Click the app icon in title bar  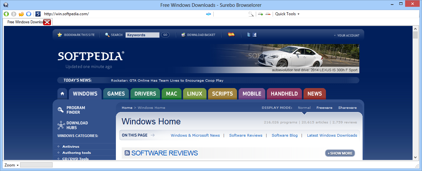point(6,5)
